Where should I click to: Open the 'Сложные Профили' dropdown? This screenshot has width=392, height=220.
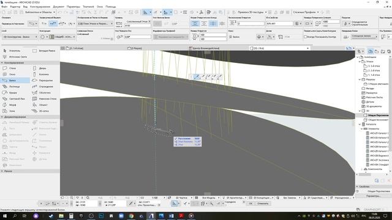point(306,12)
